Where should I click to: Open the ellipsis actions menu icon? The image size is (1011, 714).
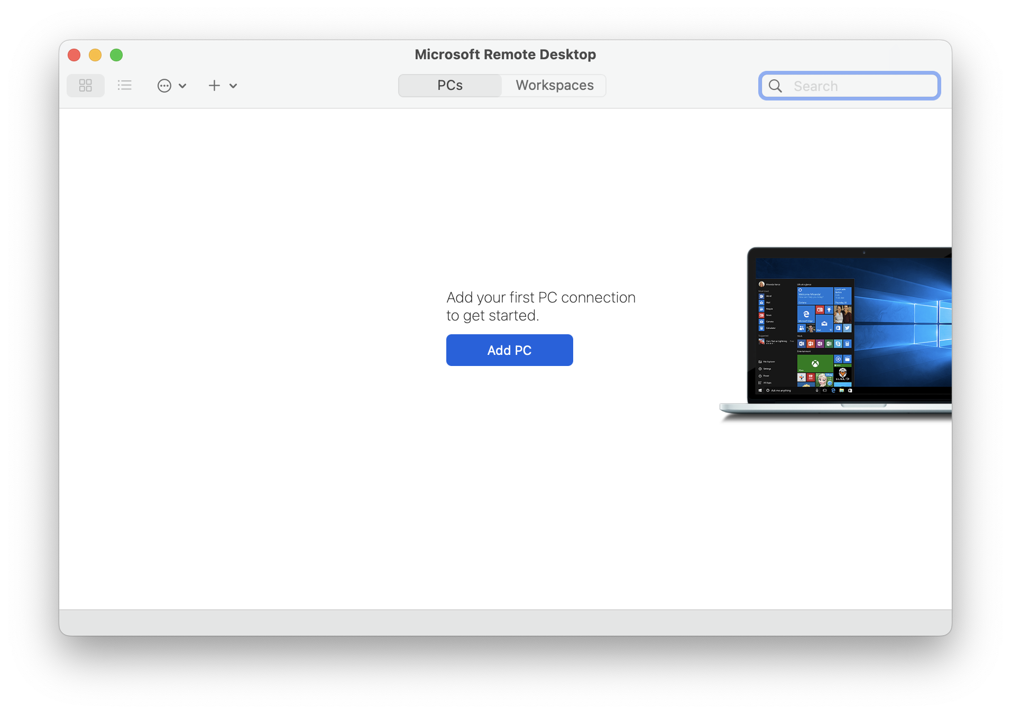pyautogui.click(x=164, y=86)
